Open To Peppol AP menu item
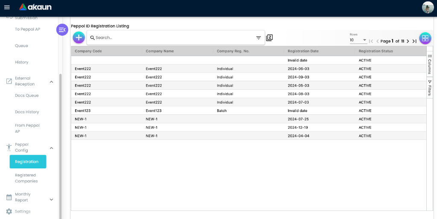 click(28, 29)
